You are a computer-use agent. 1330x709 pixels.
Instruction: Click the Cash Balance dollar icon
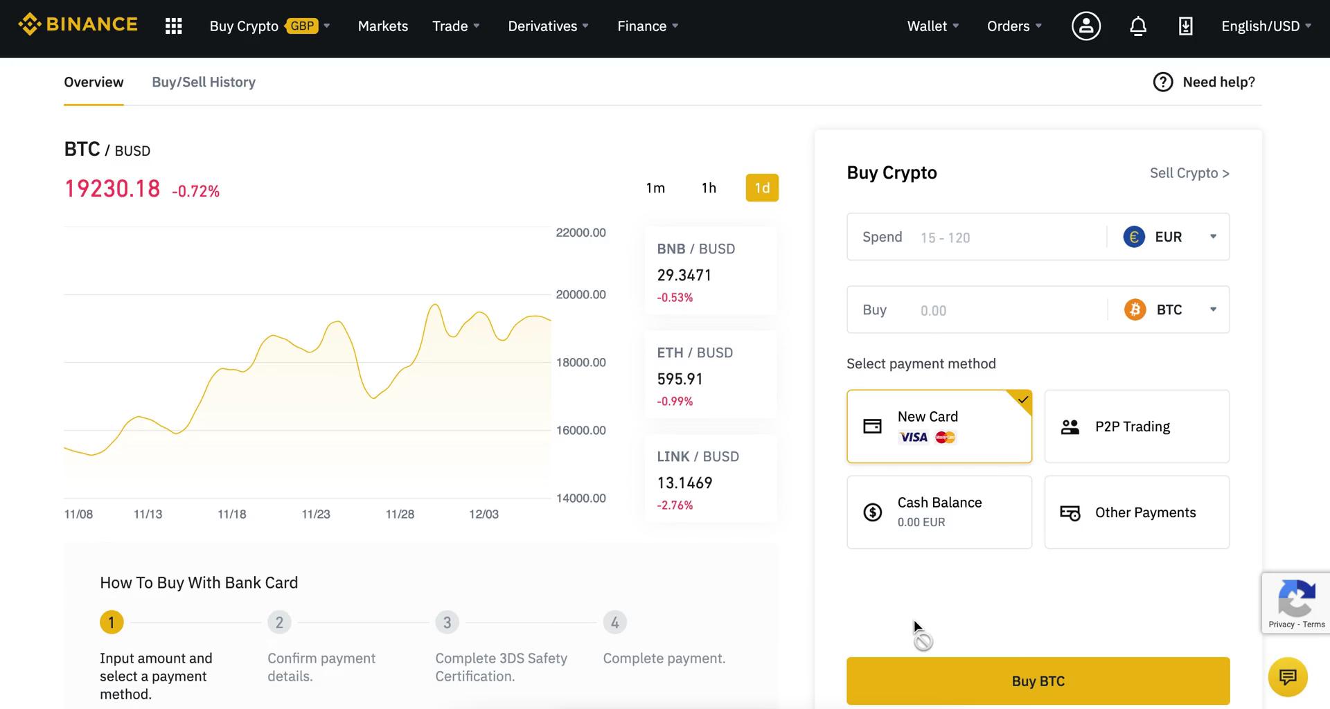(872, 512)
